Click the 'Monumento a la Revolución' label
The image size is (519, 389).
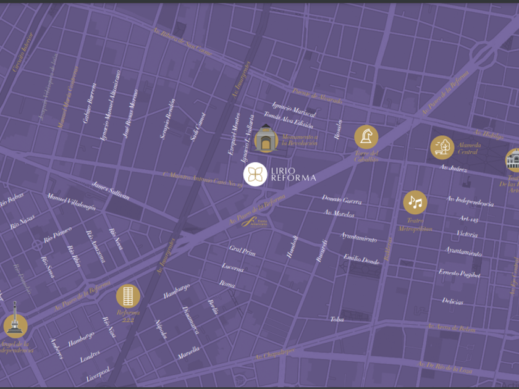click(x=300, y=140)
